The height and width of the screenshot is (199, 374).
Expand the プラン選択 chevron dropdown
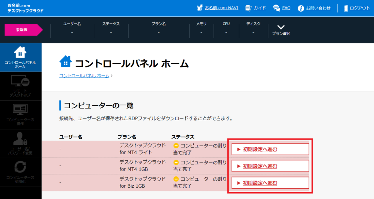coord(281,27)
